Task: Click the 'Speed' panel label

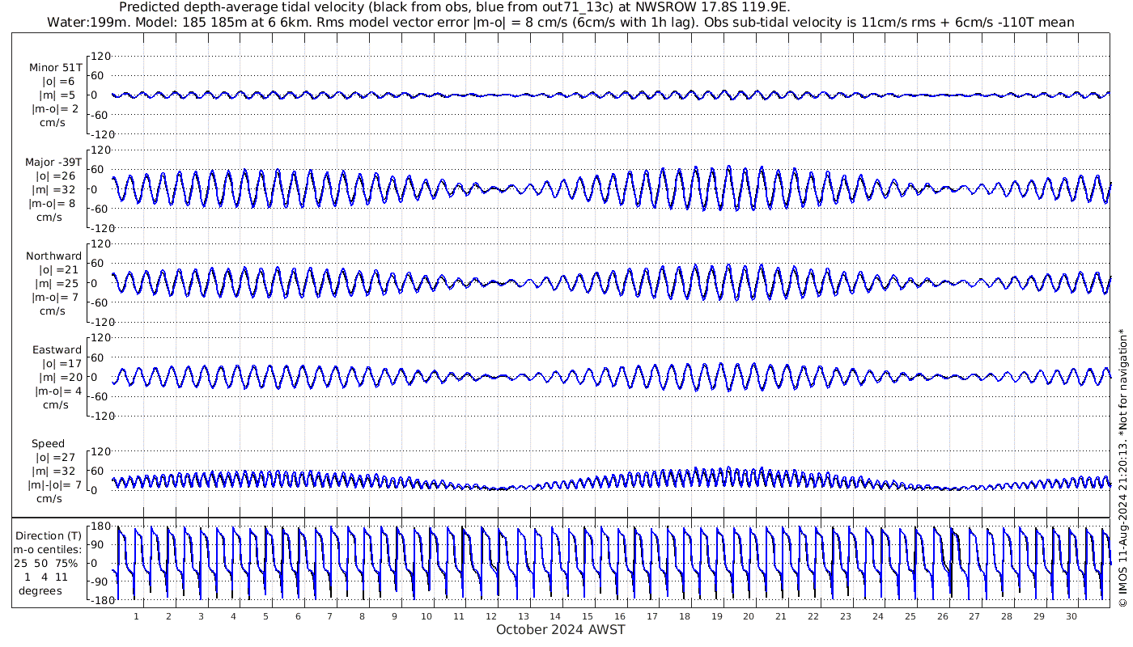Action: point(48,443)
